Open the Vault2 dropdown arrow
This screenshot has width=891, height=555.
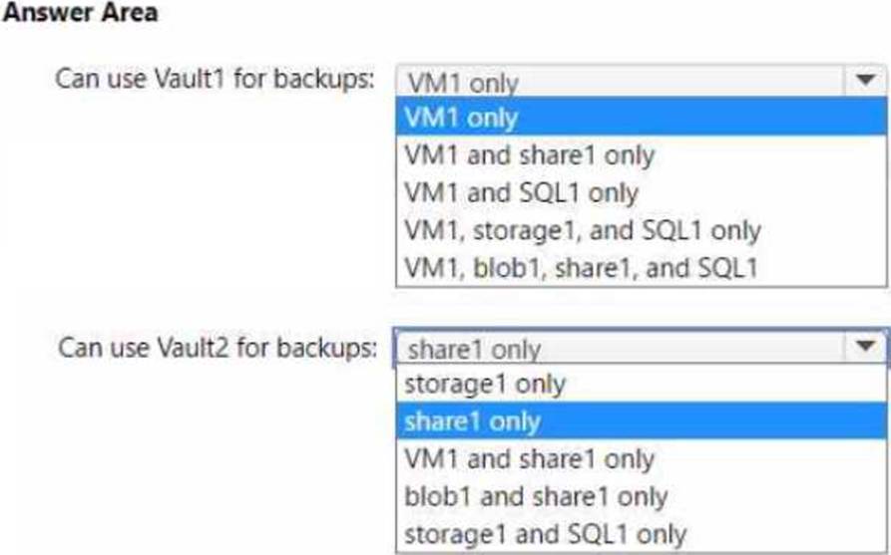[864, 347]
